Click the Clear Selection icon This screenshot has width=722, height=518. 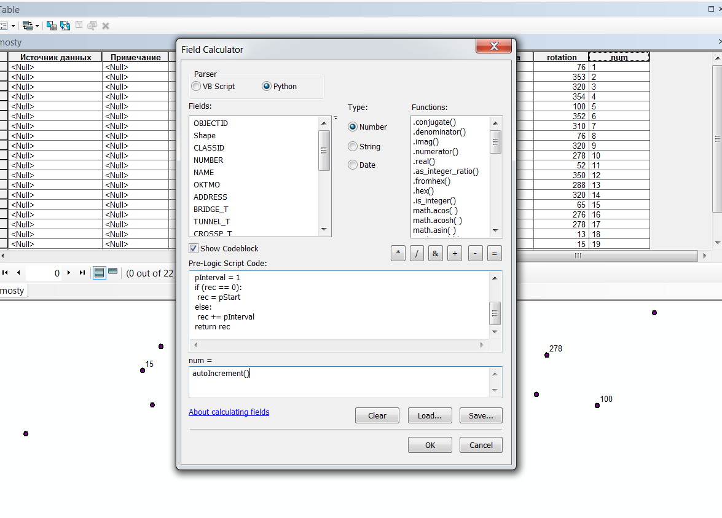click(x=79, y=25)
